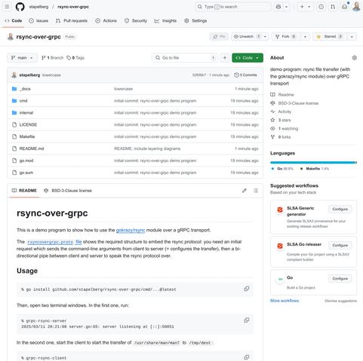Click the About settings gear icon
The width and height of the screenshot is (363, 361).
354,58
